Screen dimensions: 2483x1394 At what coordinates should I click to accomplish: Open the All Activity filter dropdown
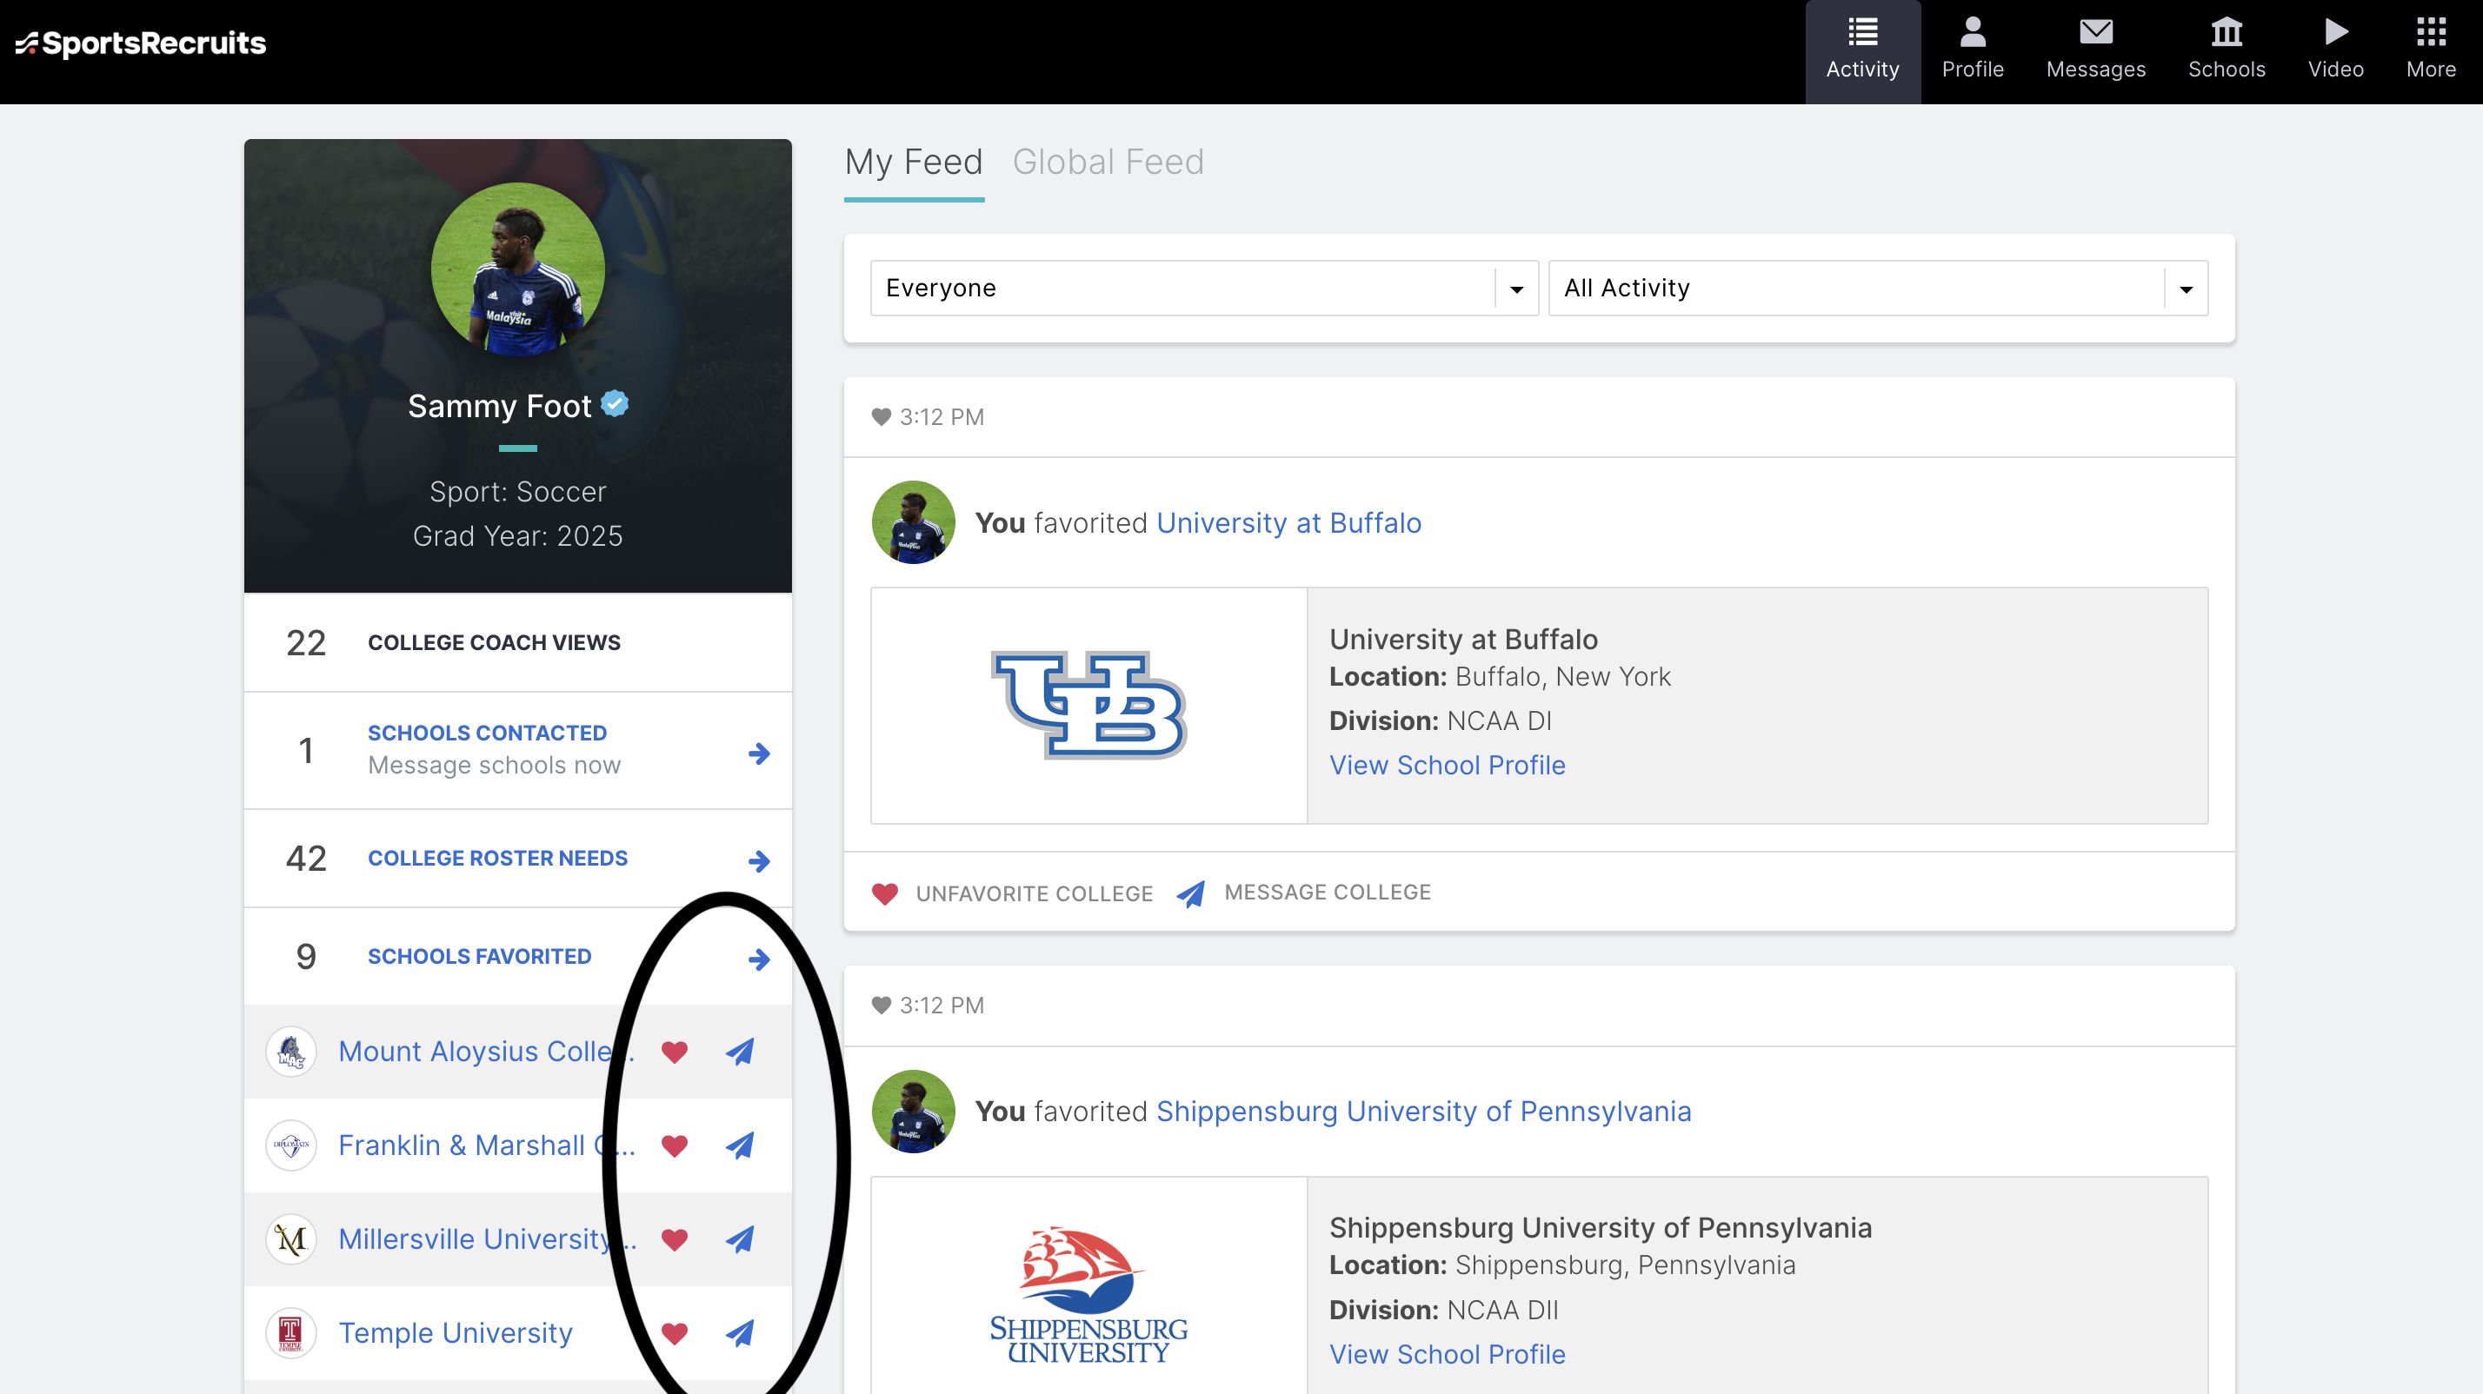click(1877, 288)
